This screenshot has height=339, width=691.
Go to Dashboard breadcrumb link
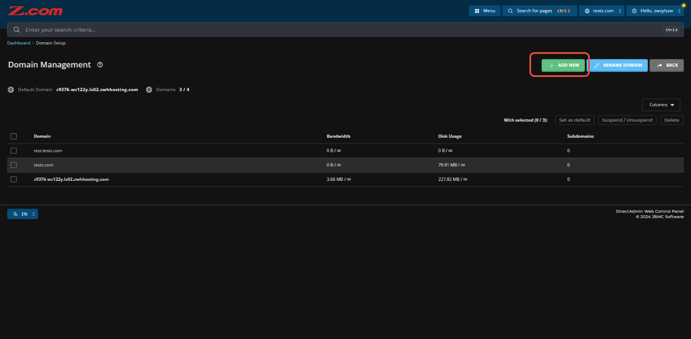tap(19, 43)
